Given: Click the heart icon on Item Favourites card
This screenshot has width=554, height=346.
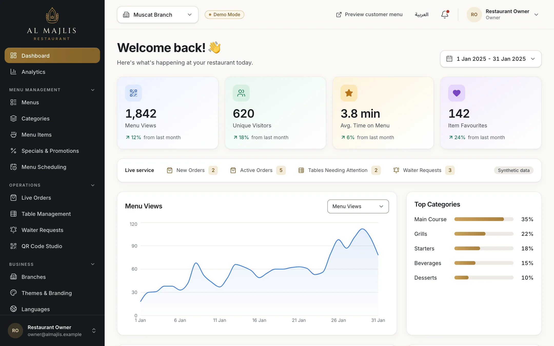Looking at the screenshot, I should [457, 93].
